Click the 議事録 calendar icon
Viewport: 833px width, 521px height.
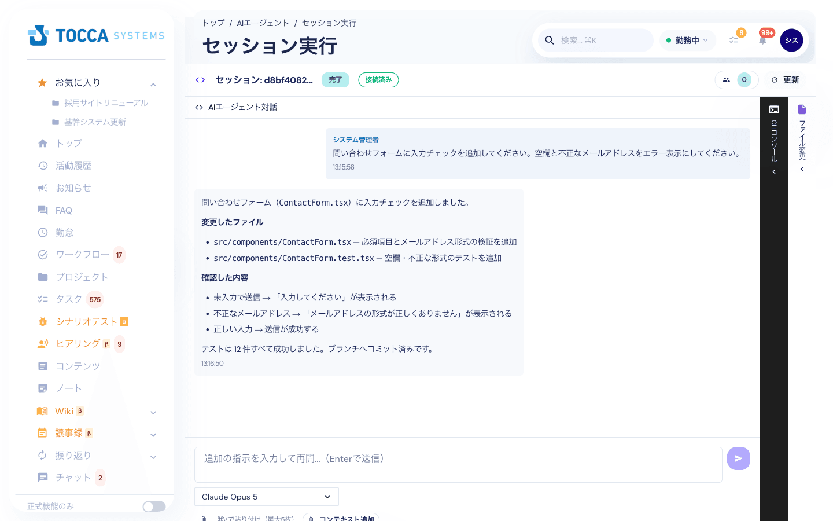click(42, 433)
